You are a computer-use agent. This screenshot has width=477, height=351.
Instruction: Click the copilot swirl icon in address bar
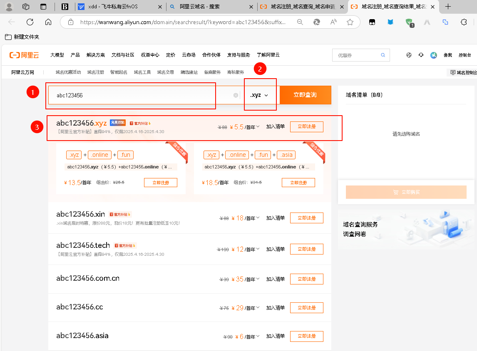pos(317,22)
